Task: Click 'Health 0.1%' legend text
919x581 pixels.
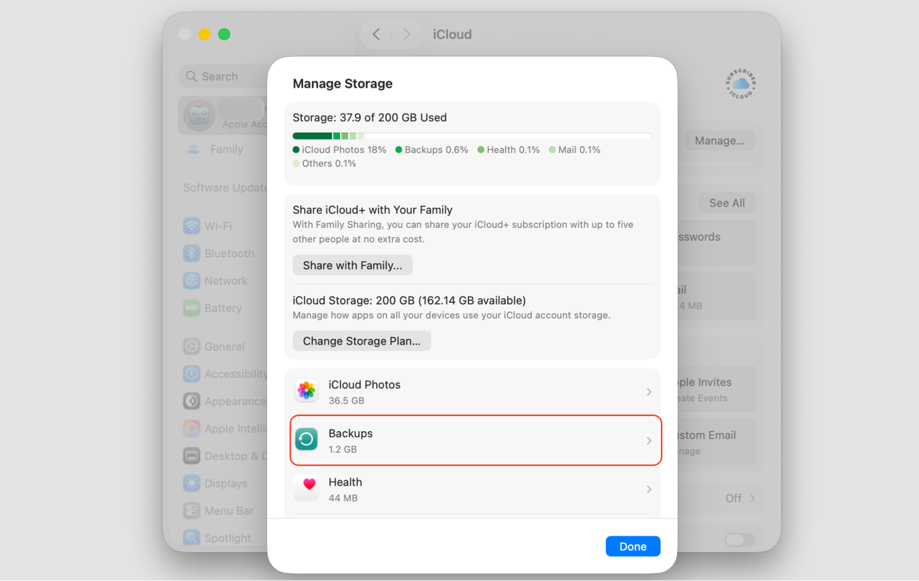Action: click(x=513, y=150)
